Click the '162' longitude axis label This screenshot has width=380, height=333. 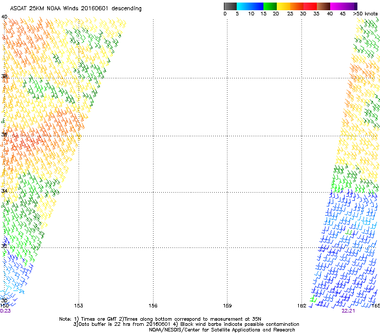pyautogui.click(x=302, y=306)
